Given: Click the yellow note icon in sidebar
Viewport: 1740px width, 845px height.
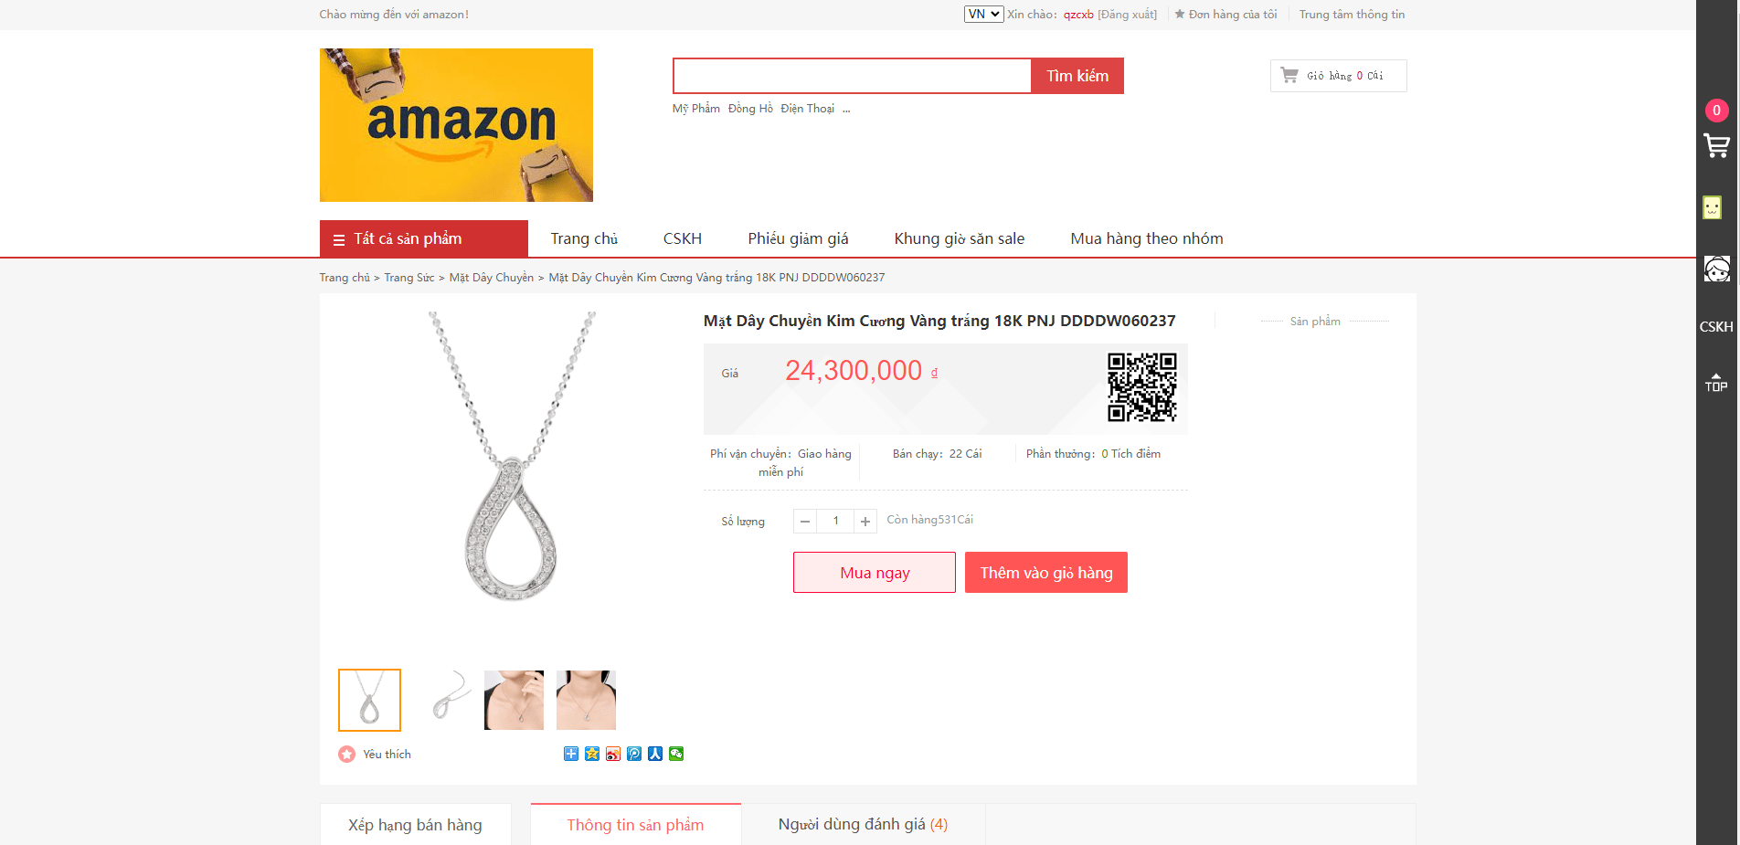Looking at the screenshot, I should point(1713,207).
